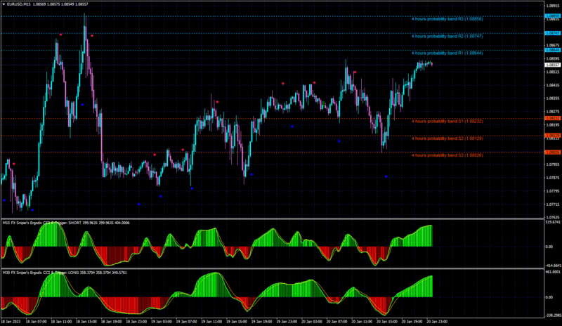Click the orange 1.08026 price tag on the scale

(x=552, y=152)
